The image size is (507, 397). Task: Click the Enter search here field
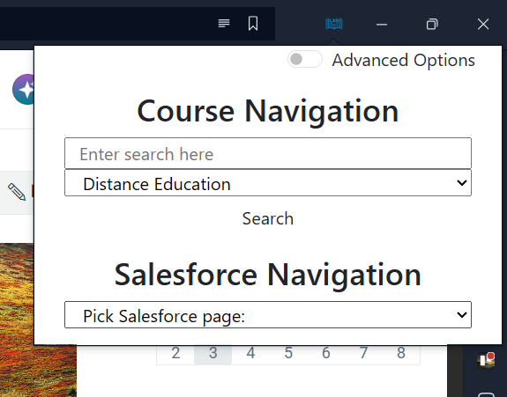(268, 153)
